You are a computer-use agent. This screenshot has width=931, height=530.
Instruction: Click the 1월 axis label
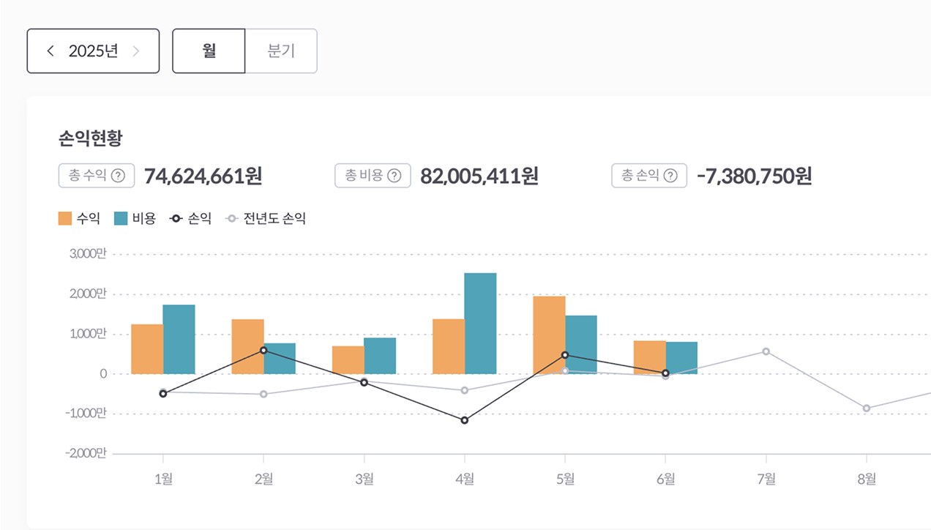pyautogui.click(x=163, y=479)
